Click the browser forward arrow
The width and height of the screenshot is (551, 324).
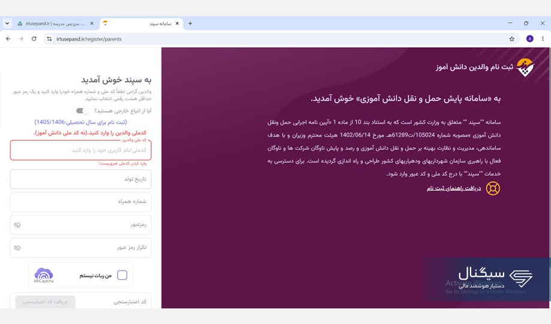click(21, 39)
